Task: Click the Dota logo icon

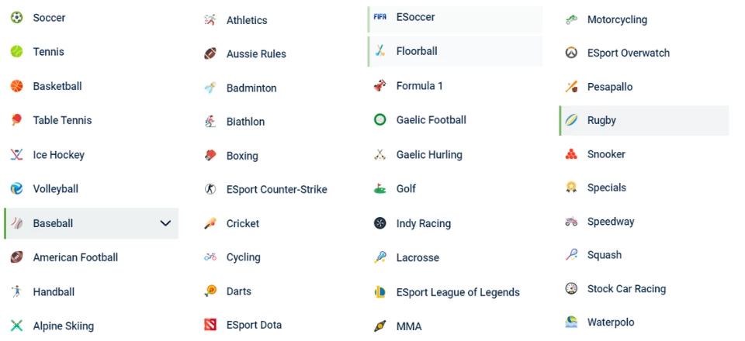Action: [x=210, y=325]
